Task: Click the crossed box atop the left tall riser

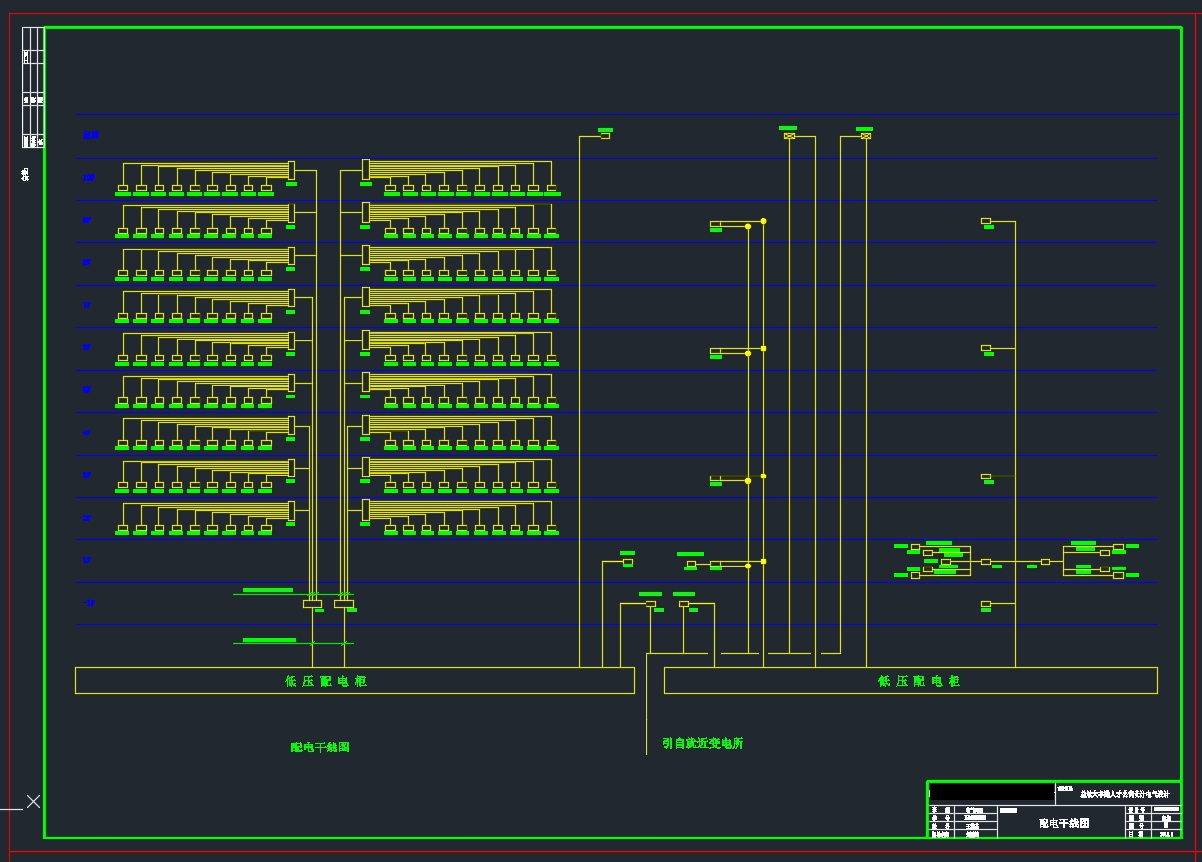Action: pyautogui.click(x=789, y=136)
